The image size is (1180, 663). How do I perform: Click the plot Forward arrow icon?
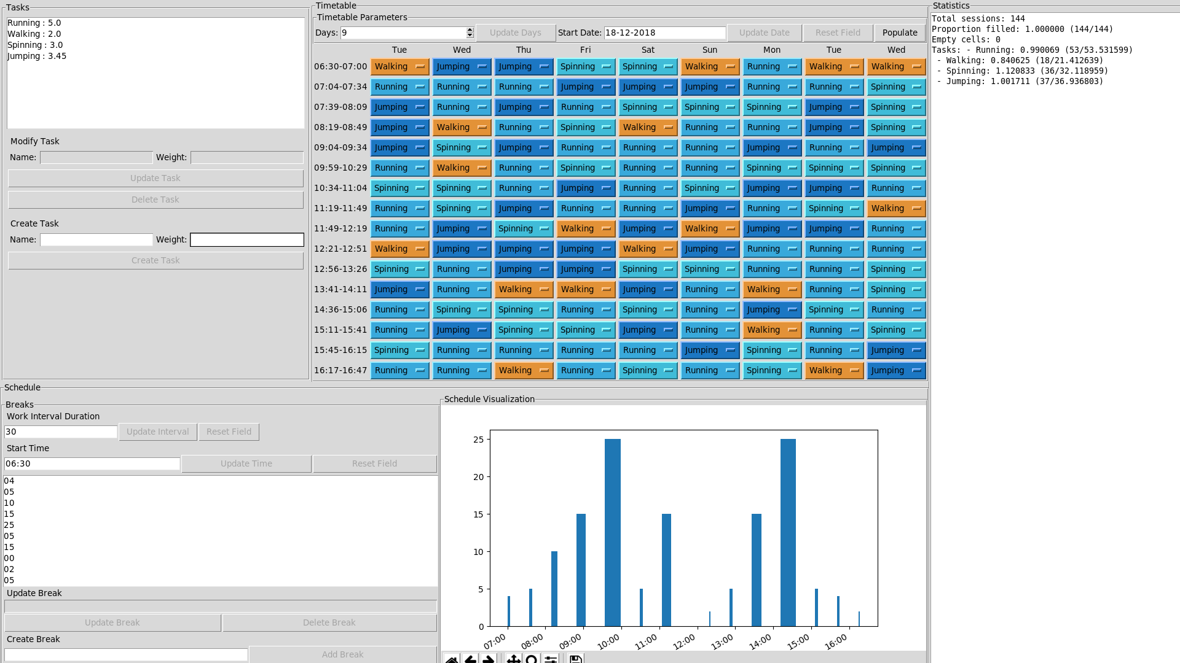[489, 660]
